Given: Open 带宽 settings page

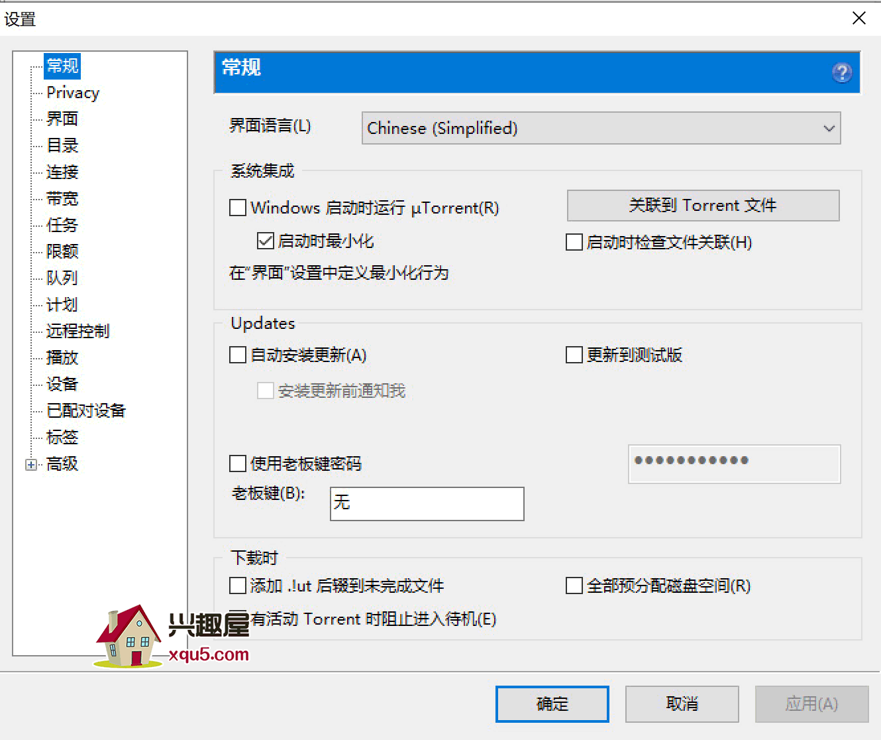Looking at the screenshot, I should [x=62, y=198].
